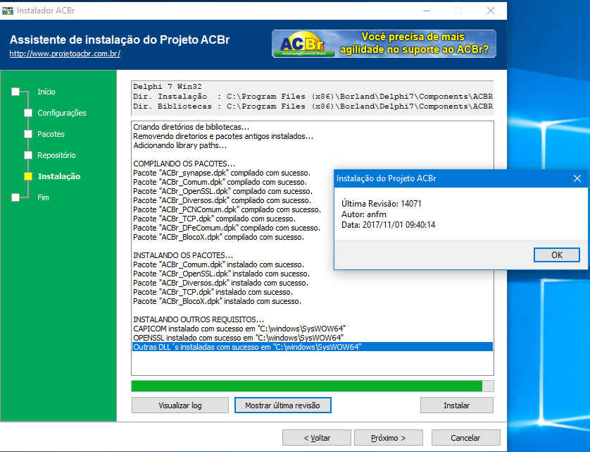Go back with the Voltar button
This screenshot has height=452, width=590.
coord(317,438)
